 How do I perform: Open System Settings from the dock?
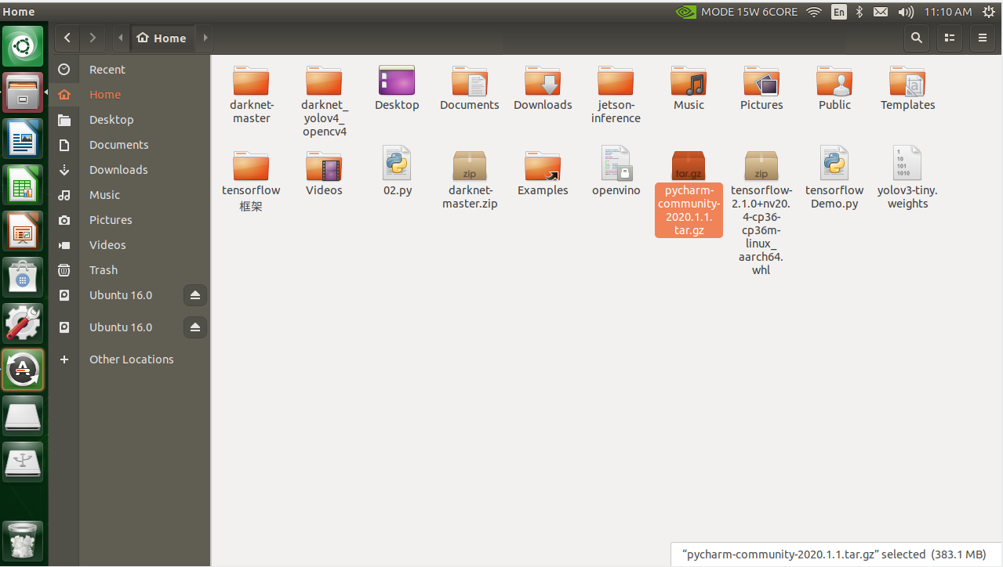24,323
